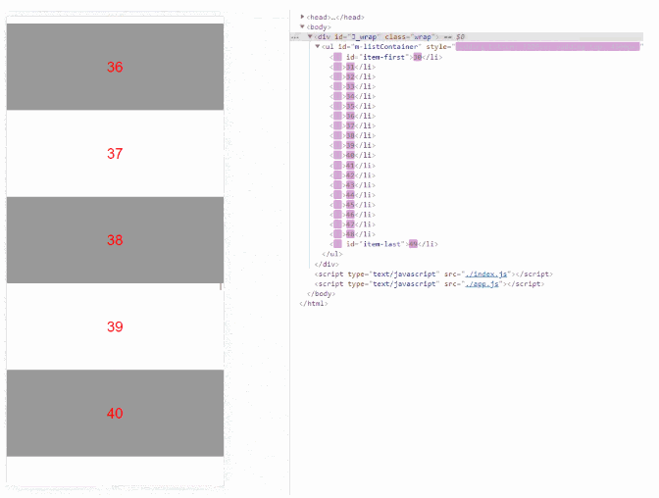The width and height of the screenshot is (659, 498).
Task: Click gray list item 40 on the page
Action: (115, 413)
